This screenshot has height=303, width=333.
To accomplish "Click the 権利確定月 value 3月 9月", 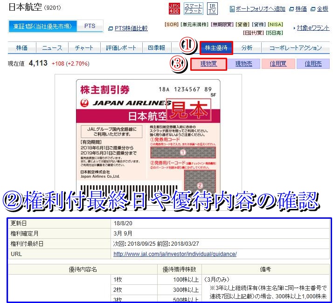I will [x=123, y=234].
